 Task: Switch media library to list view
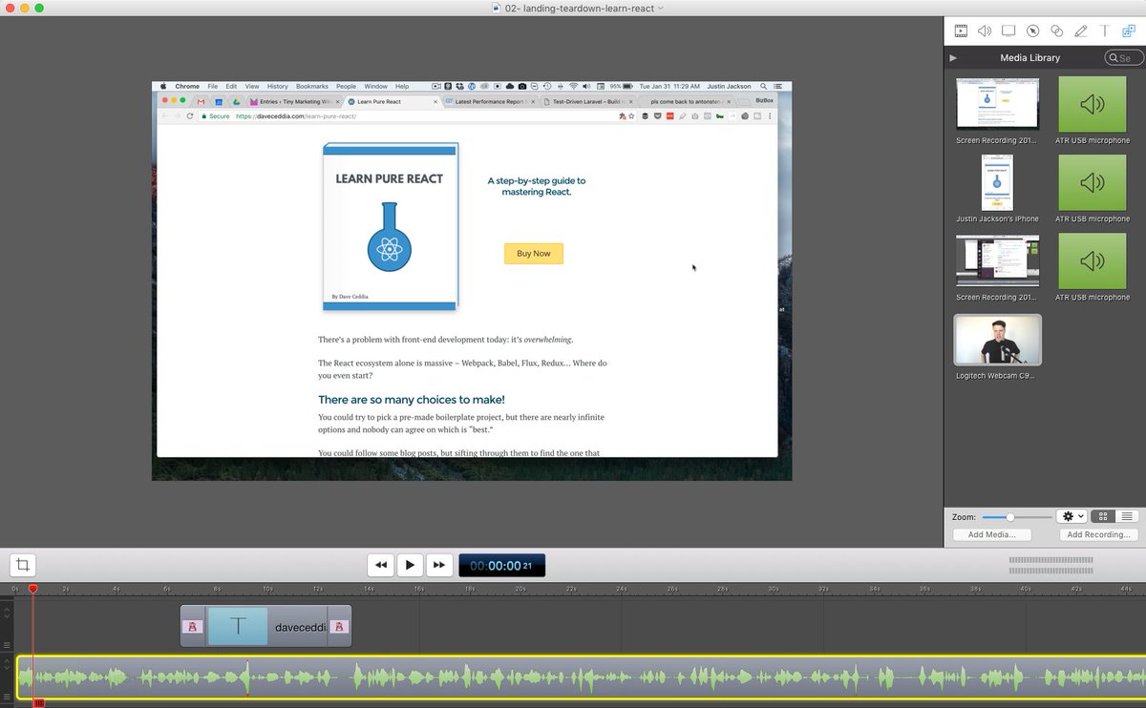click(x=1127, y=516)
